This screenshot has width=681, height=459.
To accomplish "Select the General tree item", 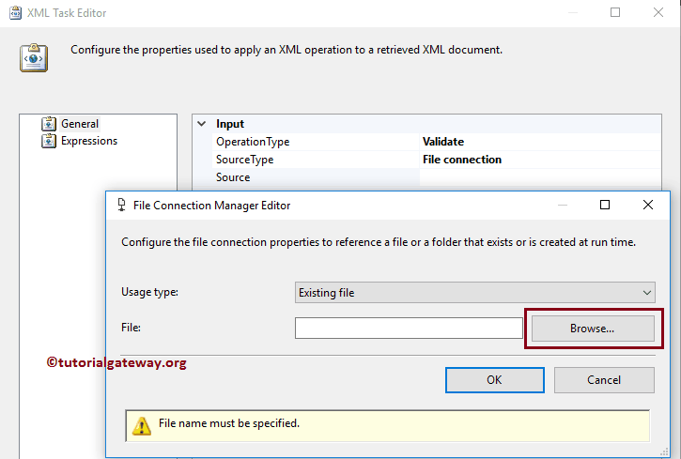I will point(80,124).
